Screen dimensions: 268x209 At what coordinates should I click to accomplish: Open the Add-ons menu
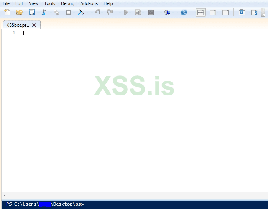pos(89,3)
